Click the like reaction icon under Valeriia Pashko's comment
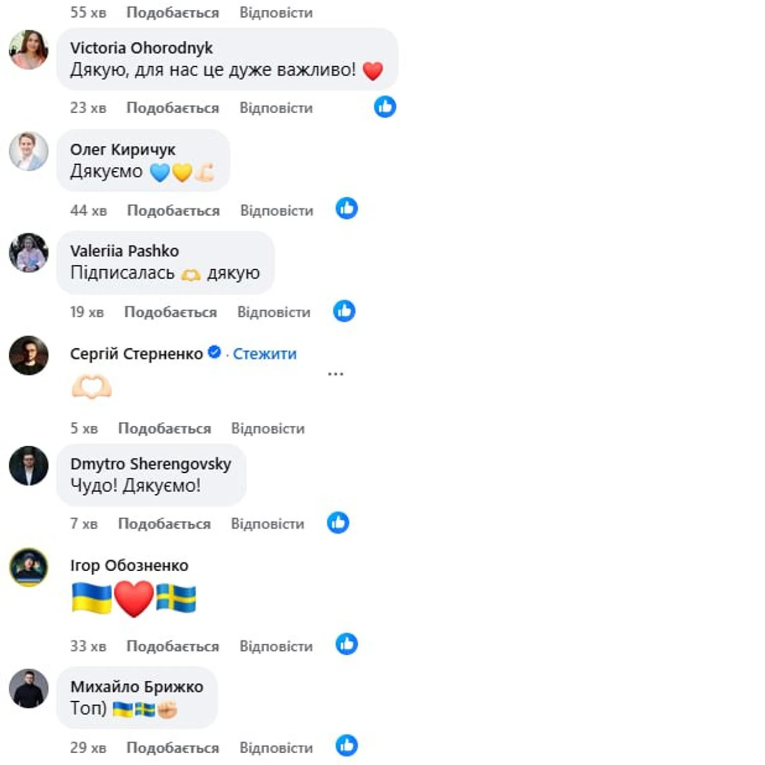765x765 pixels. pos(344,311)
